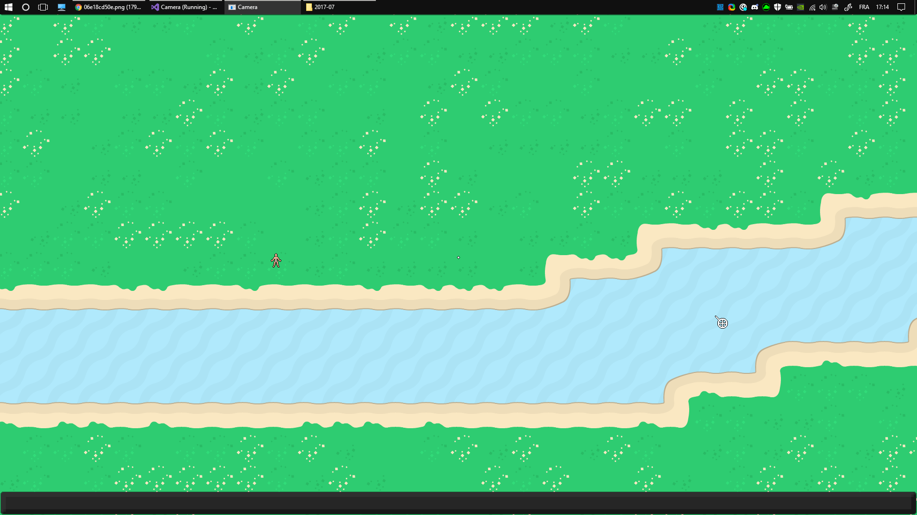Click the computer monitor taskbar icon
Image resolution: width=917 pixels, height=515 pixels.
pyautogui.click(x=62, y=7)
